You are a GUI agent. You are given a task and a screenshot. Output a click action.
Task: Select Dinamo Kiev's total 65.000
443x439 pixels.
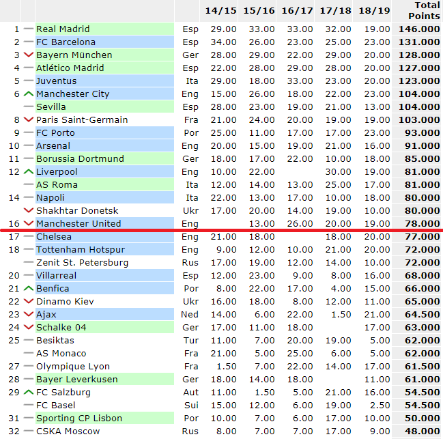423,301
